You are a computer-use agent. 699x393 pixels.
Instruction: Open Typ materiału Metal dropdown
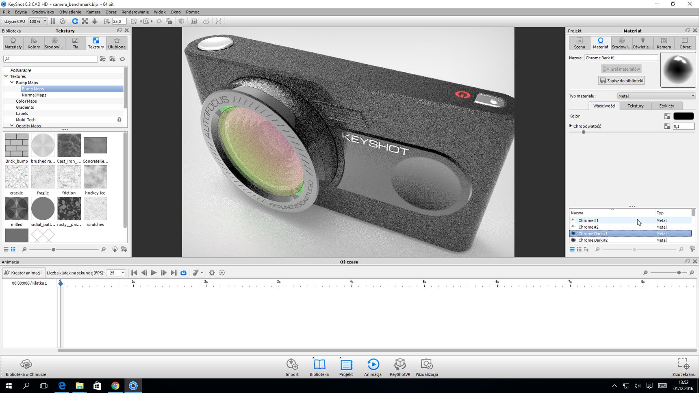[656, 96]
